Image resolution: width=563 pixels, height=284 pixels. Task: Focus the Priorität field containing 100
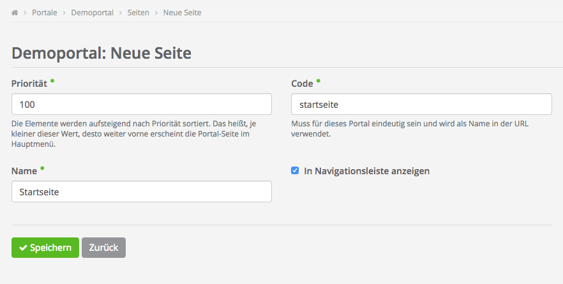tap(141, 104)
